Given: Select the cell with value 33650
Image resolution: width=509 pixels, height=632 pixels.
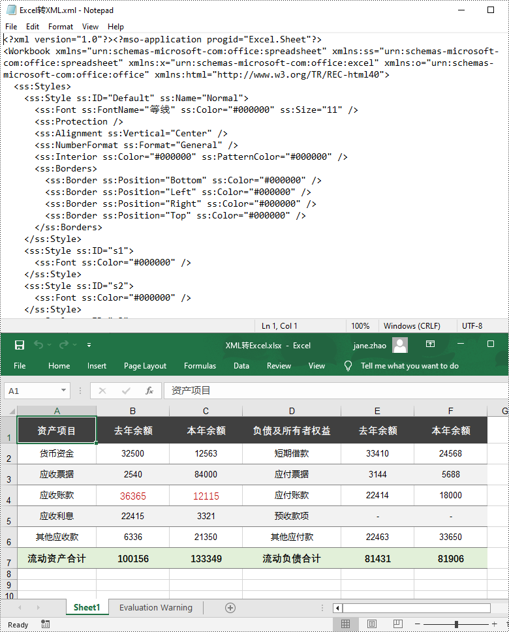Looking at the screenshot, I should (450, 537).
